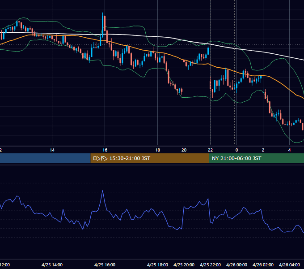Click the 4/25 14:00 indicator axis label

click(52, 265)
